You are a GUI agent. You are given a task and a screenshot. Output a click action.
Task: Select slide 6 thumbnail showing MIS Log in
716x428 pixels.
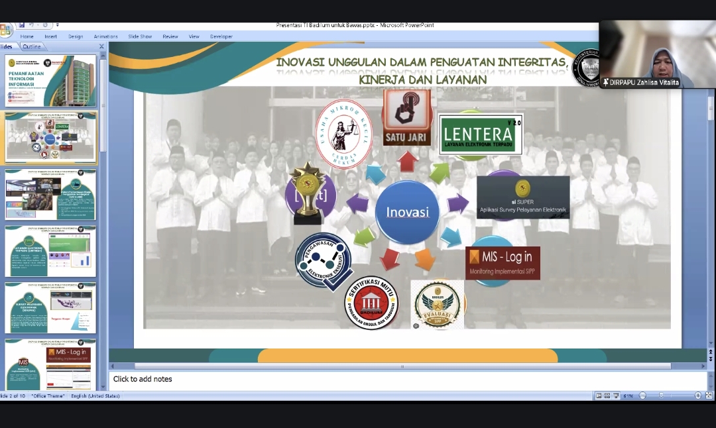pyautogui.click(x=50, y=364)
